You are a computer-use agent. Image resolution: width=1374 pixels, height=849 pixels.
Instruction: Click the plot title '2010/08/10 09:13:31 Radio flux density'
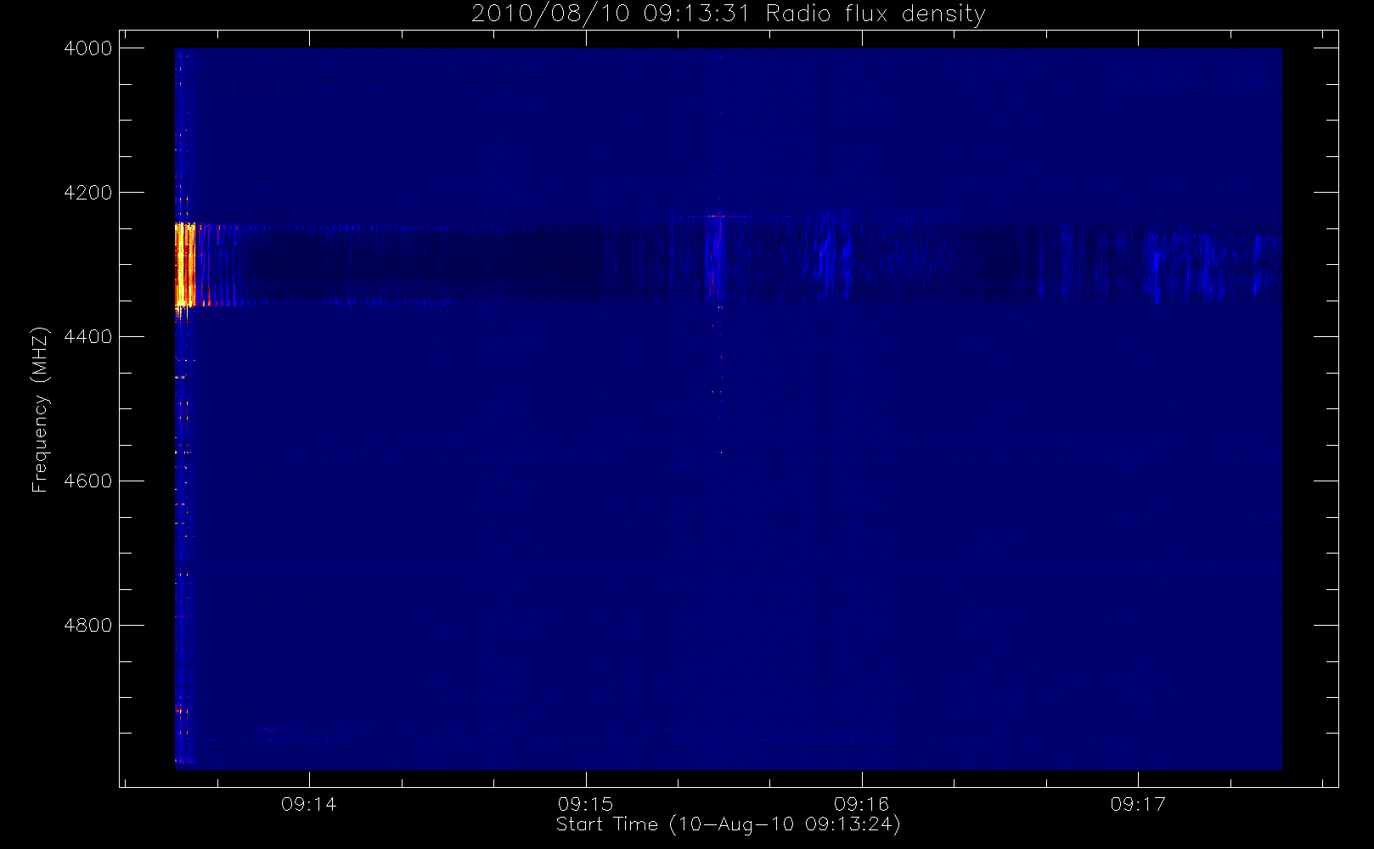click(x=728, y=14)
